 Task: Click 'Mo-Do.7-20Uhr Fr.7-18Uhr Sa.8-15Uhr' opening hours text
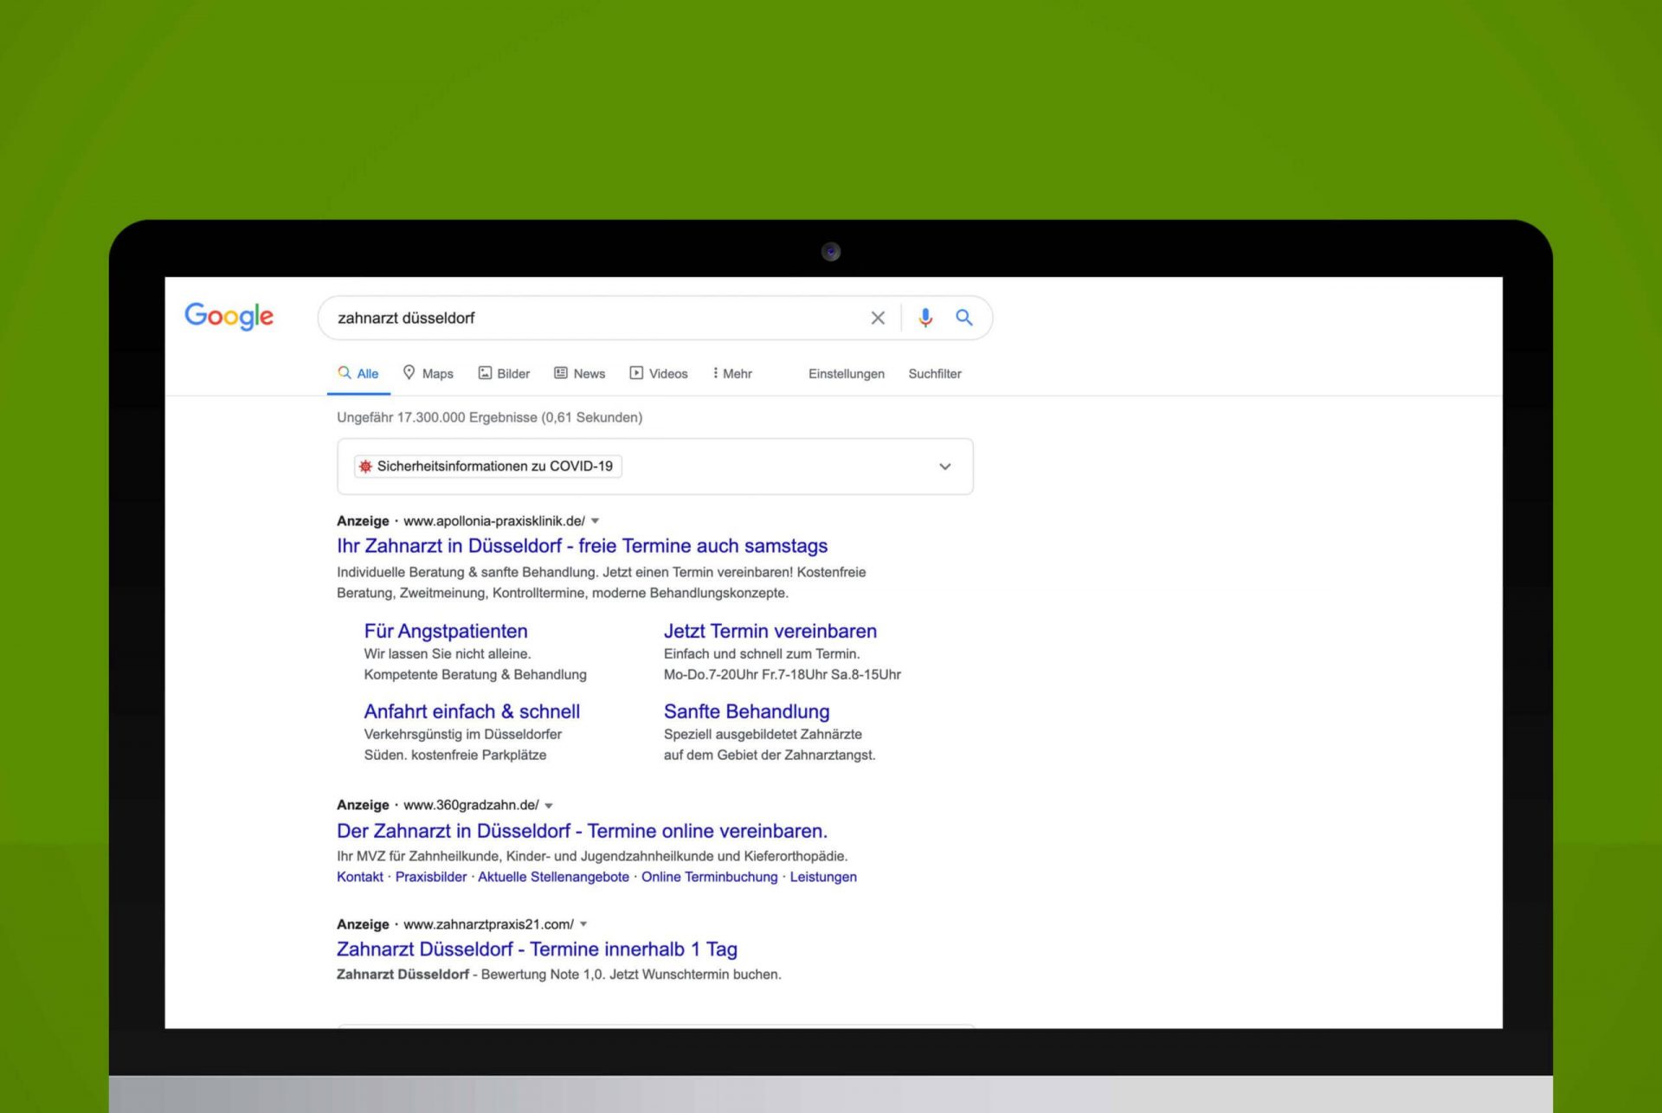783,674
